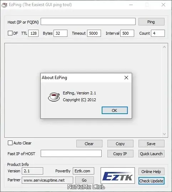This screenshot has width=172, height=192.
Task: Enable the DF checkbox
Action: (x=10, y=33)
